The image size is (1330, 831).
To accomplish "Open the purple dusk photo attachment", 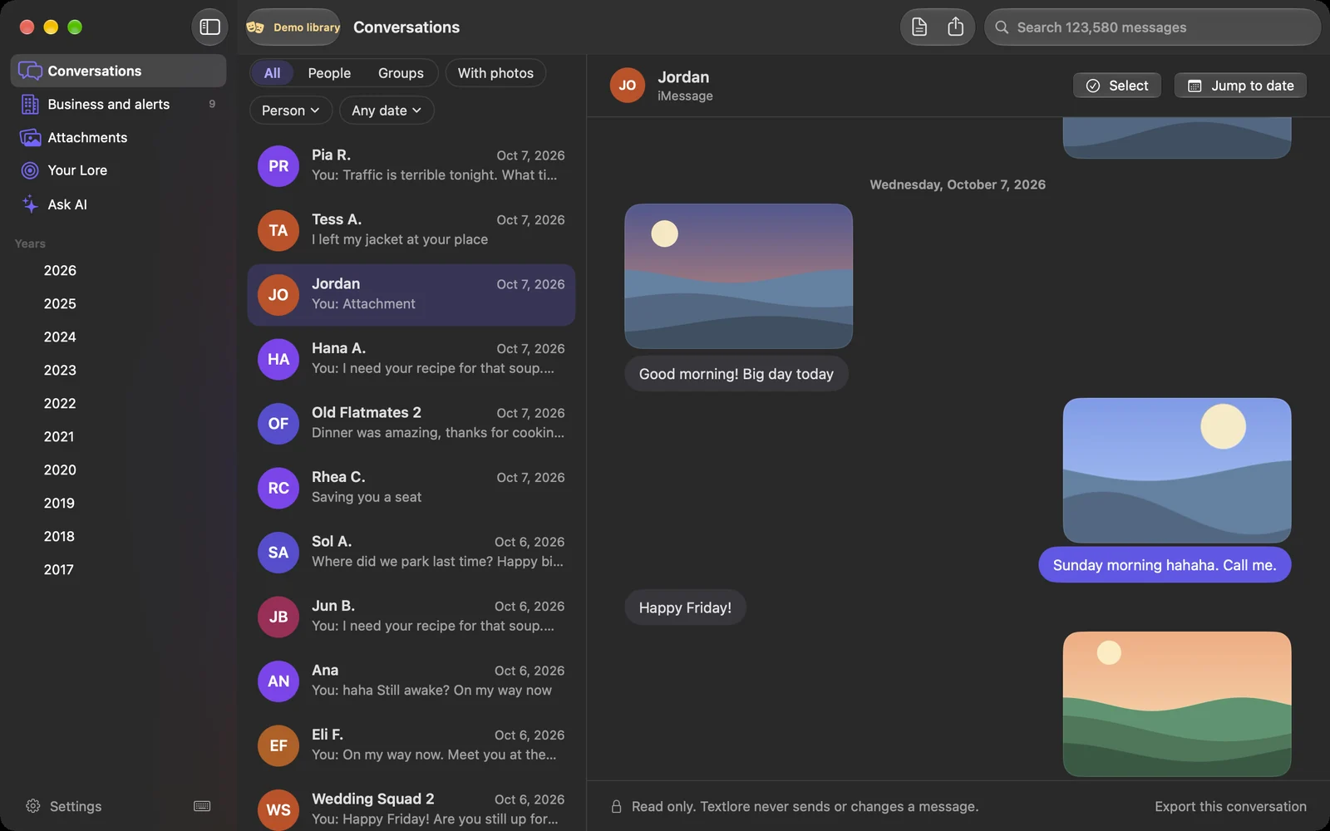I will (x=738, y=276).
